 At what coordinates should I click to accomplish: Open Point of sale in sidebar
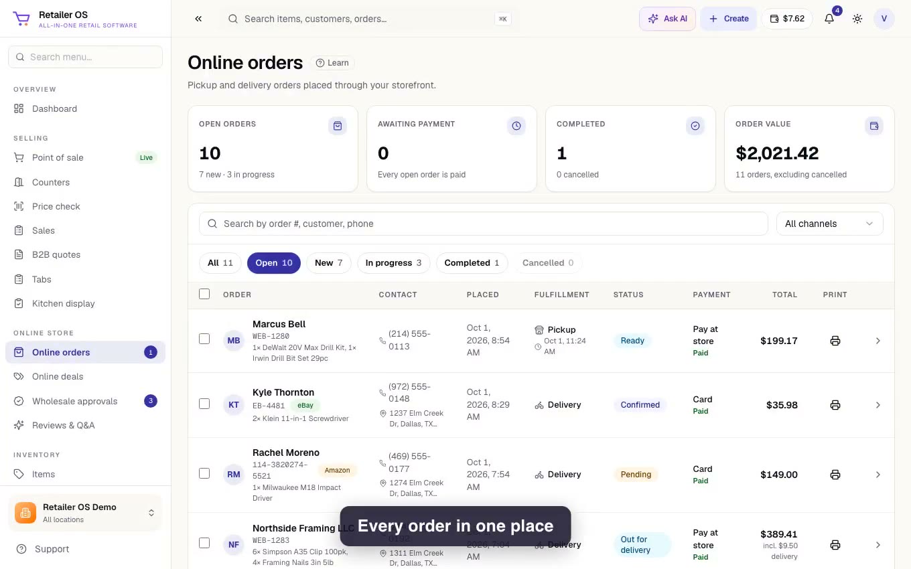pyautogui.click(x=85, y=157)
